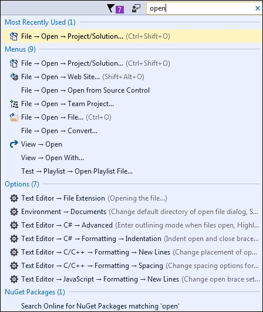Click gear icon beside Environment → Documents
This screenshot has height=312, width=263.
coord(14,212)
